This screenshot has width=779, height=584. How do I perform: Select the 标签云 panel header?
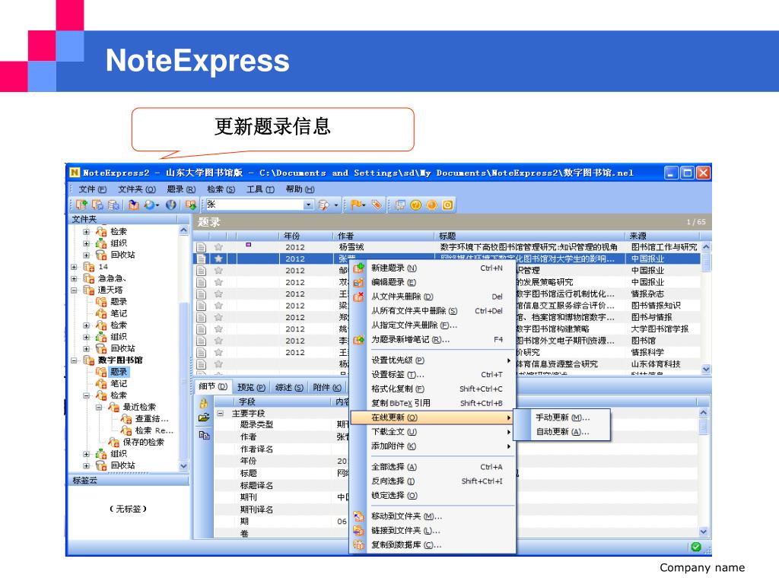[x=129, y=481]
